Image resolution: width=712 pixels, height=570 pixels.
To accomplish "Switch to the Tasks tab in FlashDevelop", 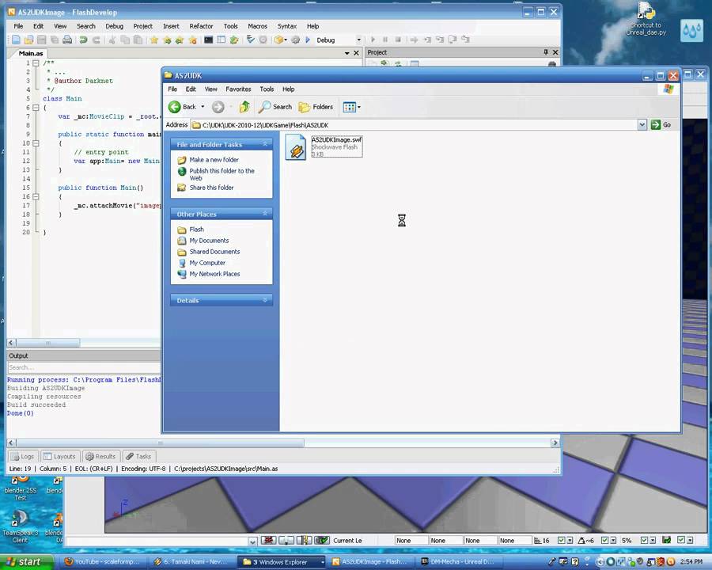I will [x=138, y=456].
